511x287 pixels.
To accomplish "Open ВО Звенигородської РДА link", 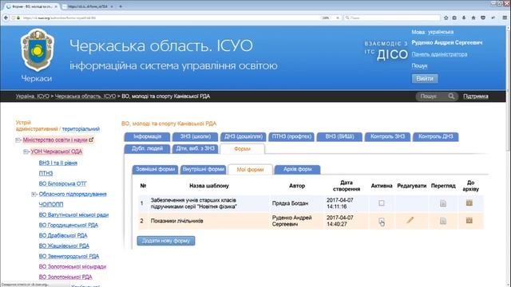I will 69,257.
